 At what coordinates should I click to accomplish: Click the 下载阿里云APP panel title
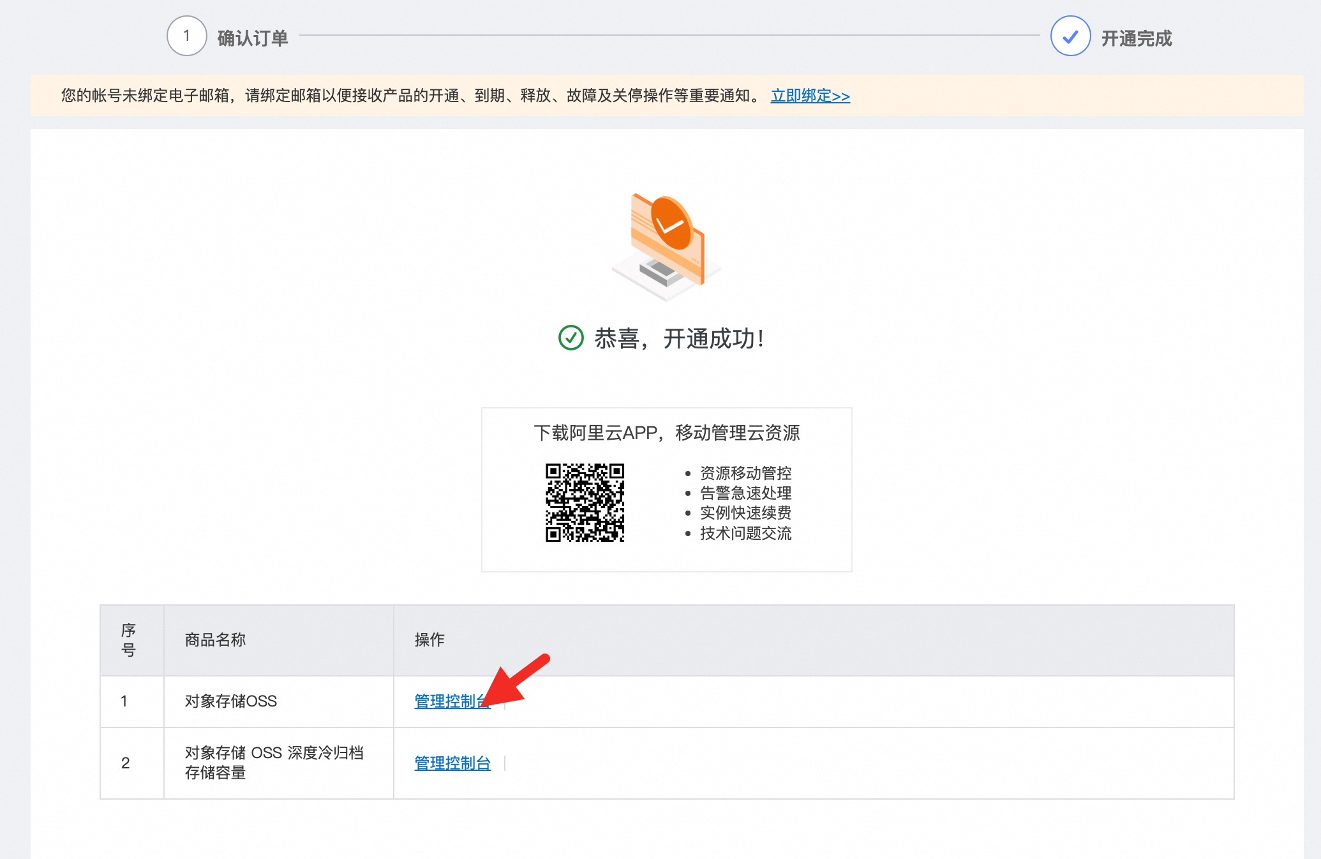click(666, 433)
